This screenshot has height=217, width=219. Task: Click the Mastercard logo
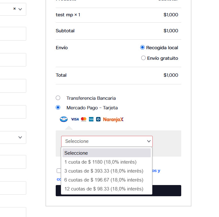coord(84,119)
